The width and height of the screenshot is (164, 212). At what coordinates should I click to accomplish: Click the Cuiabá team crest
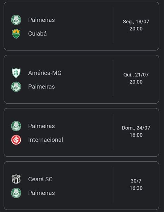click(x=16, y=33)
